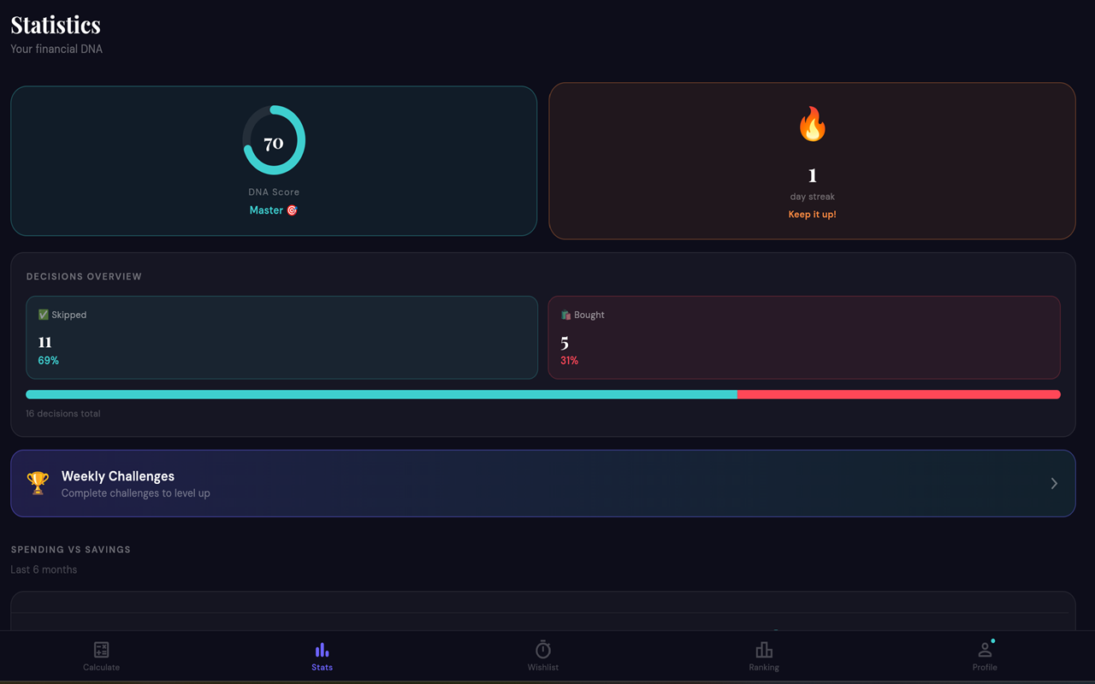Click the 69% skipped percentage
Viewport: 1095px width, 684px height.
point(49,361)
